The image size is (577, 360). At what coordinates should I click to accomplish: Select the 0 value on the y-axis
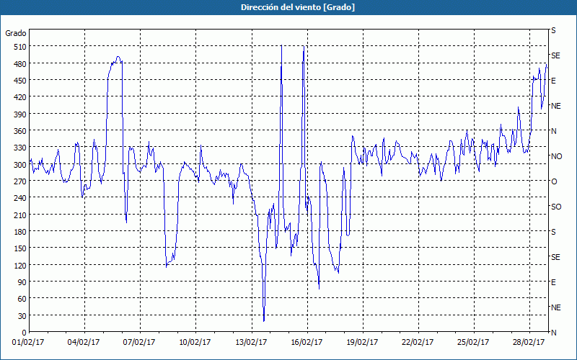click(25, 333)
